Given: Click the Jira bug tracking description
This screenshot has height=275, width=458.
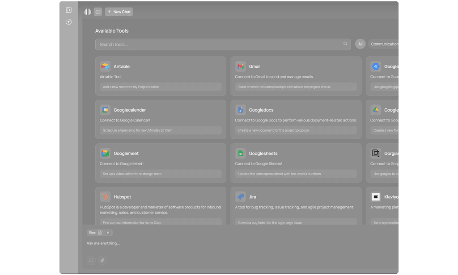Looking at the screenshot, I should tap(294, 207).
